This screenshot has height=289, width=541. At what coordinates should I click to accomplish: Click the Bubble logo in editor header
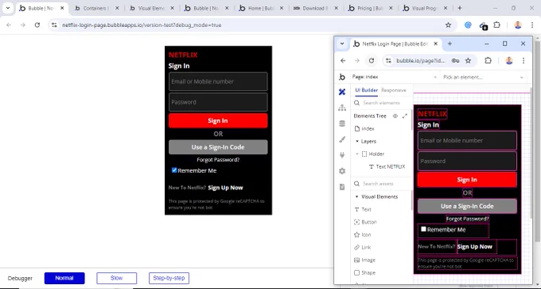click(x=342, y=77)
